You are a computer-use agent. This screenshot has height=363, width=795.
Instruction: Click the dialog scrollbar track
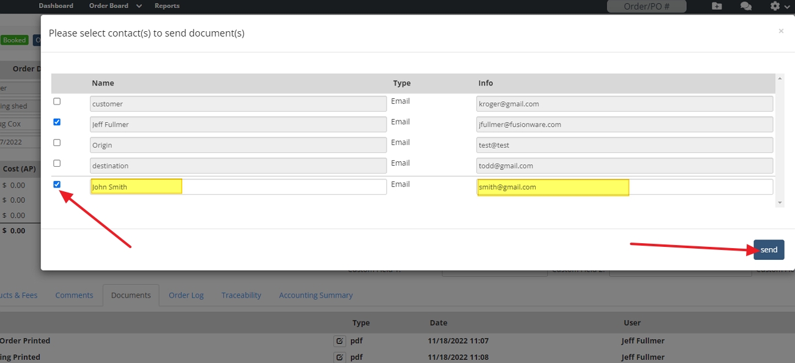780,141
